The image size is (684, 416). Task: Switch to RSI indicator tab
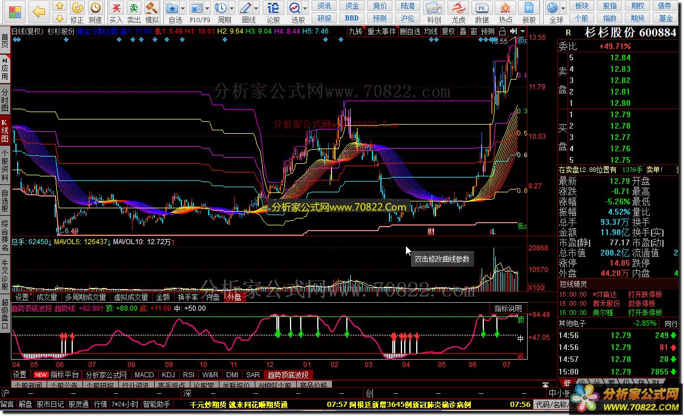click(x=188, y=375)
